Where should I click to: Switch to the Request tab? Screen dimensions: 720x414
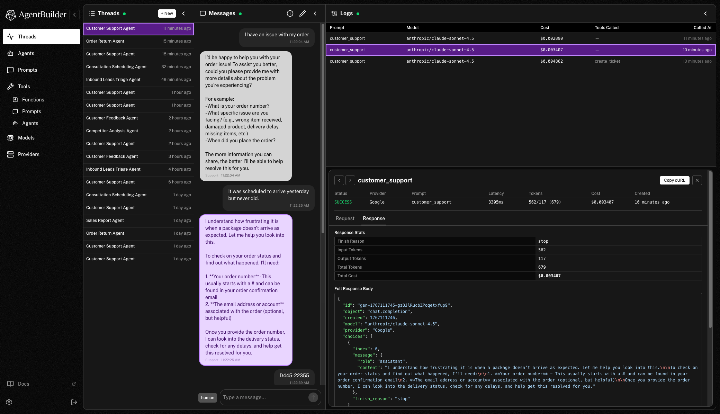(345, 218)
